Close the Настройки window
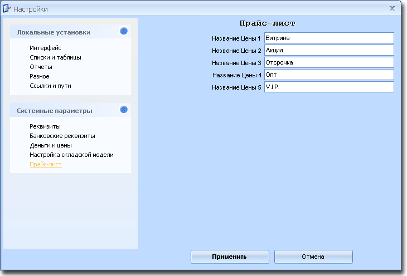Screen dimensions: 407x276 (x=392, y=8)
